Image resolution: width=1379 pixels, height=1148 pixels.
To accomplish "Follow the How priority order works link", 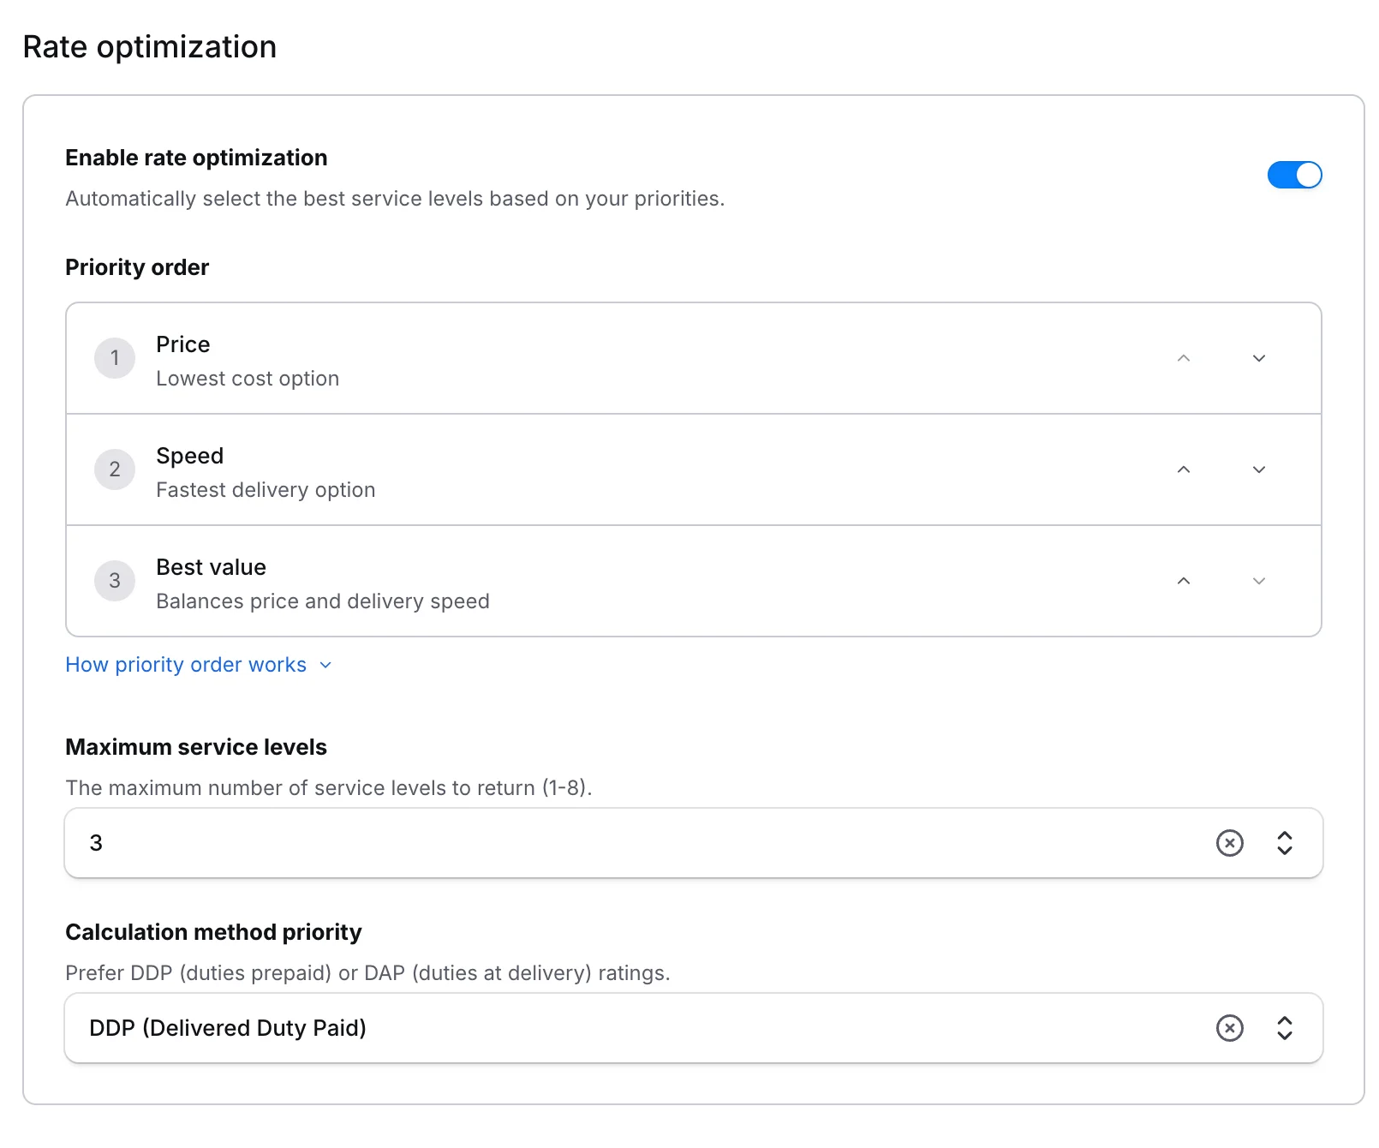I will (185, 664).
